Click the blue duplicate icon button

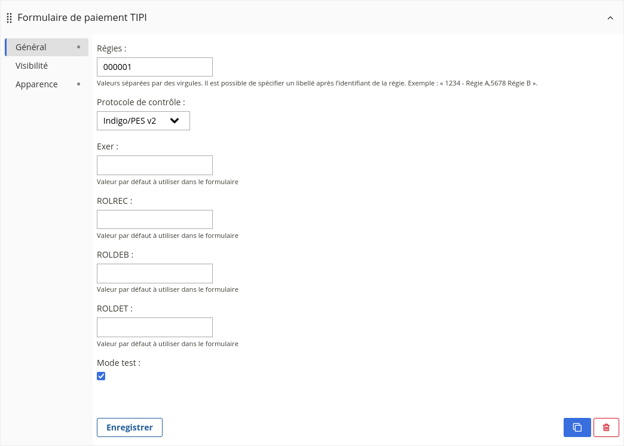pyautogui.click(x=577, y=427)
